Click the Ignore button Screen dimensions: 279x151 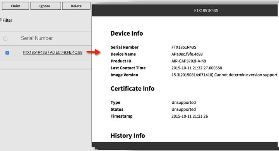pyautogui.click(x=46, y=6)
